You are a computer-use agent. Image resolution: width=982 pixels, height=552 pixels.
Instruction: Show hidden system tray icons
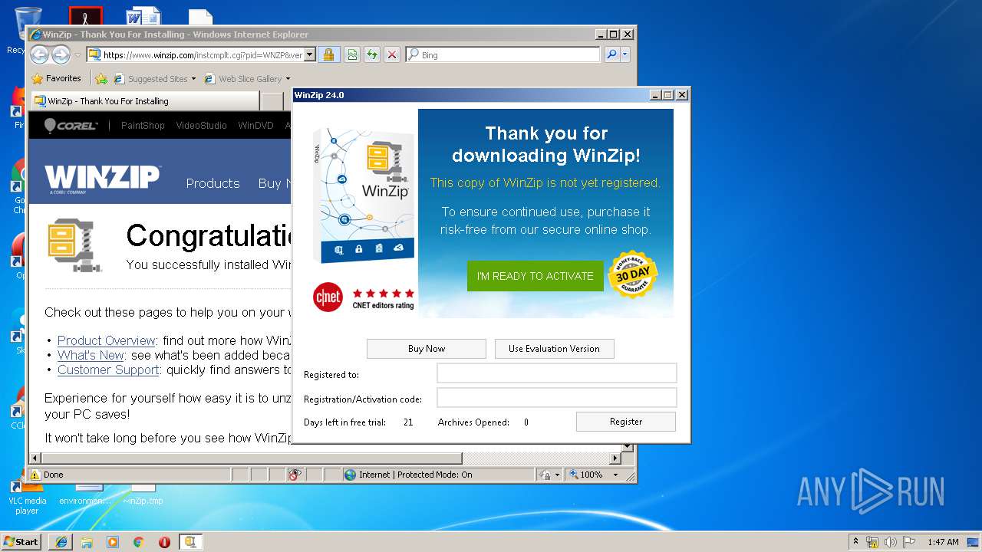tap(855, 541)
